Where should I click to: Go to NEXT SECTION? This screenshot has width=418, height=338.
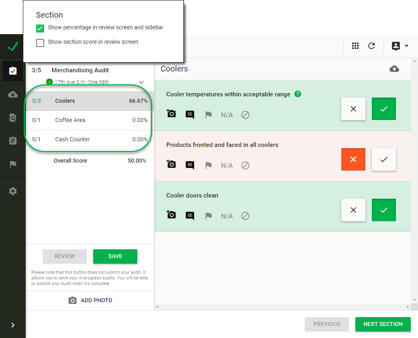pos(383,324)
